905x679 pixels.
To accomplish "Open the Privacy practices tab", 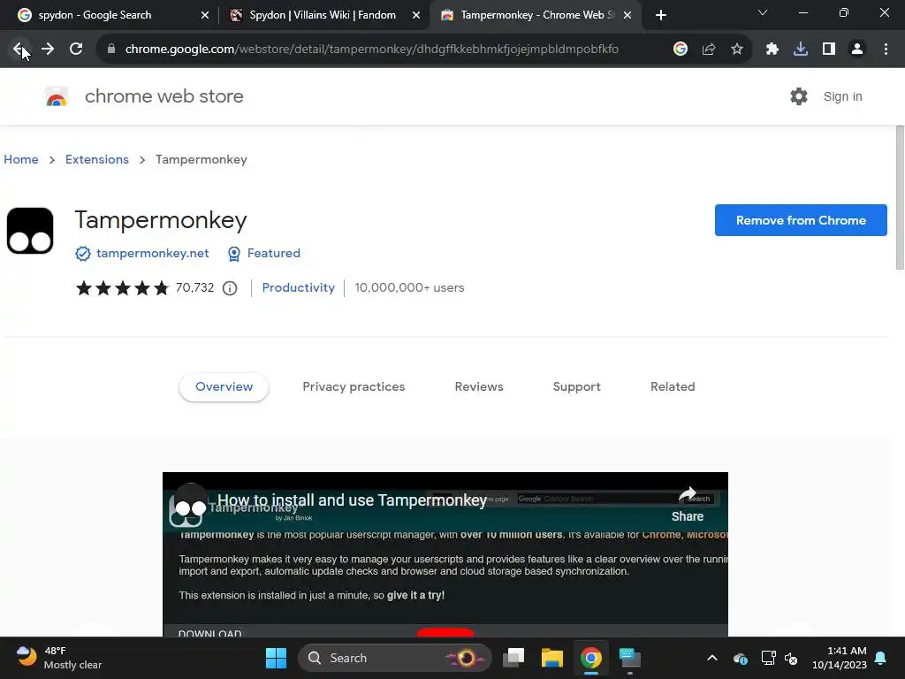I will pos(354,387).
